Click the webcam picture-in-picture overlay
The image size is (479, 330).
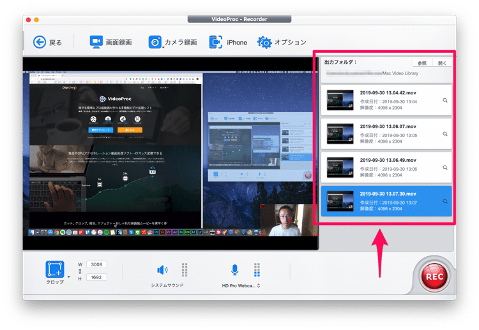click(289, 220)
